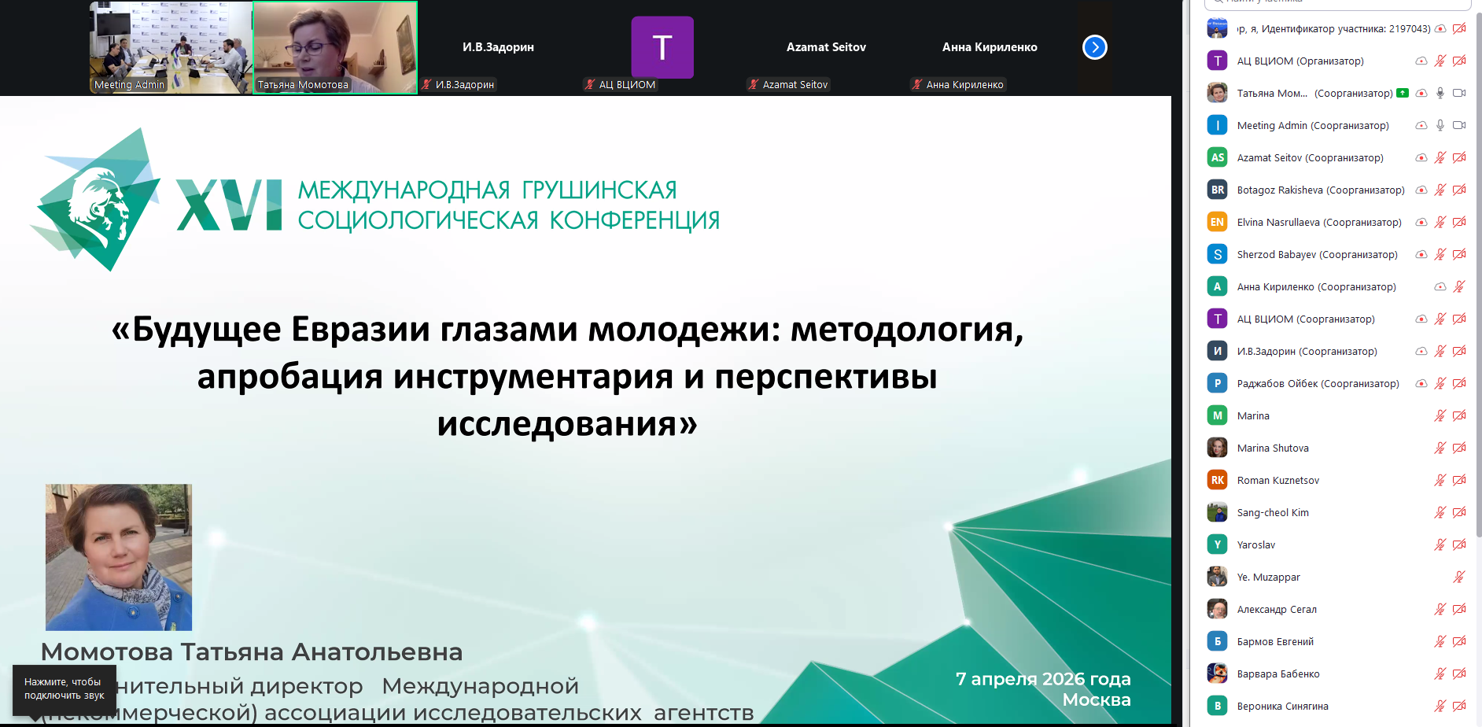1482x727 pixels.
Task: Click the cloud recording icon for Botagoz Rakisheva
Action: [1421, 190]
